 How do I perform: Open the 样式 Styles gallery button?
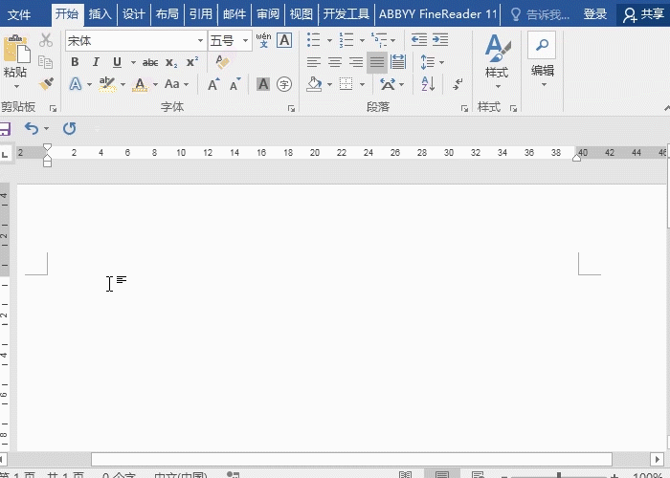497,61
